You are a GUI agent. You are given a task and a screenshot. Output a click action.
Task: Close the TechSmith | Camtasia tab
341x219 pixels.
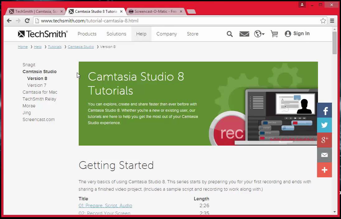(x=62, y=12)
